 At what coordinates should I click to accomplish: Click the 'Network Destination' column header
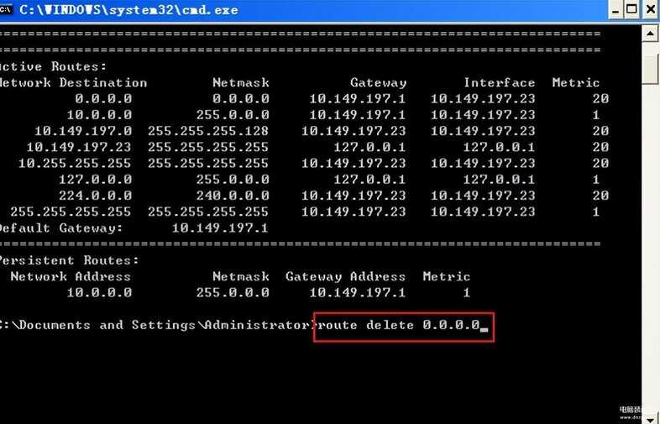click(x=73, y=82)
